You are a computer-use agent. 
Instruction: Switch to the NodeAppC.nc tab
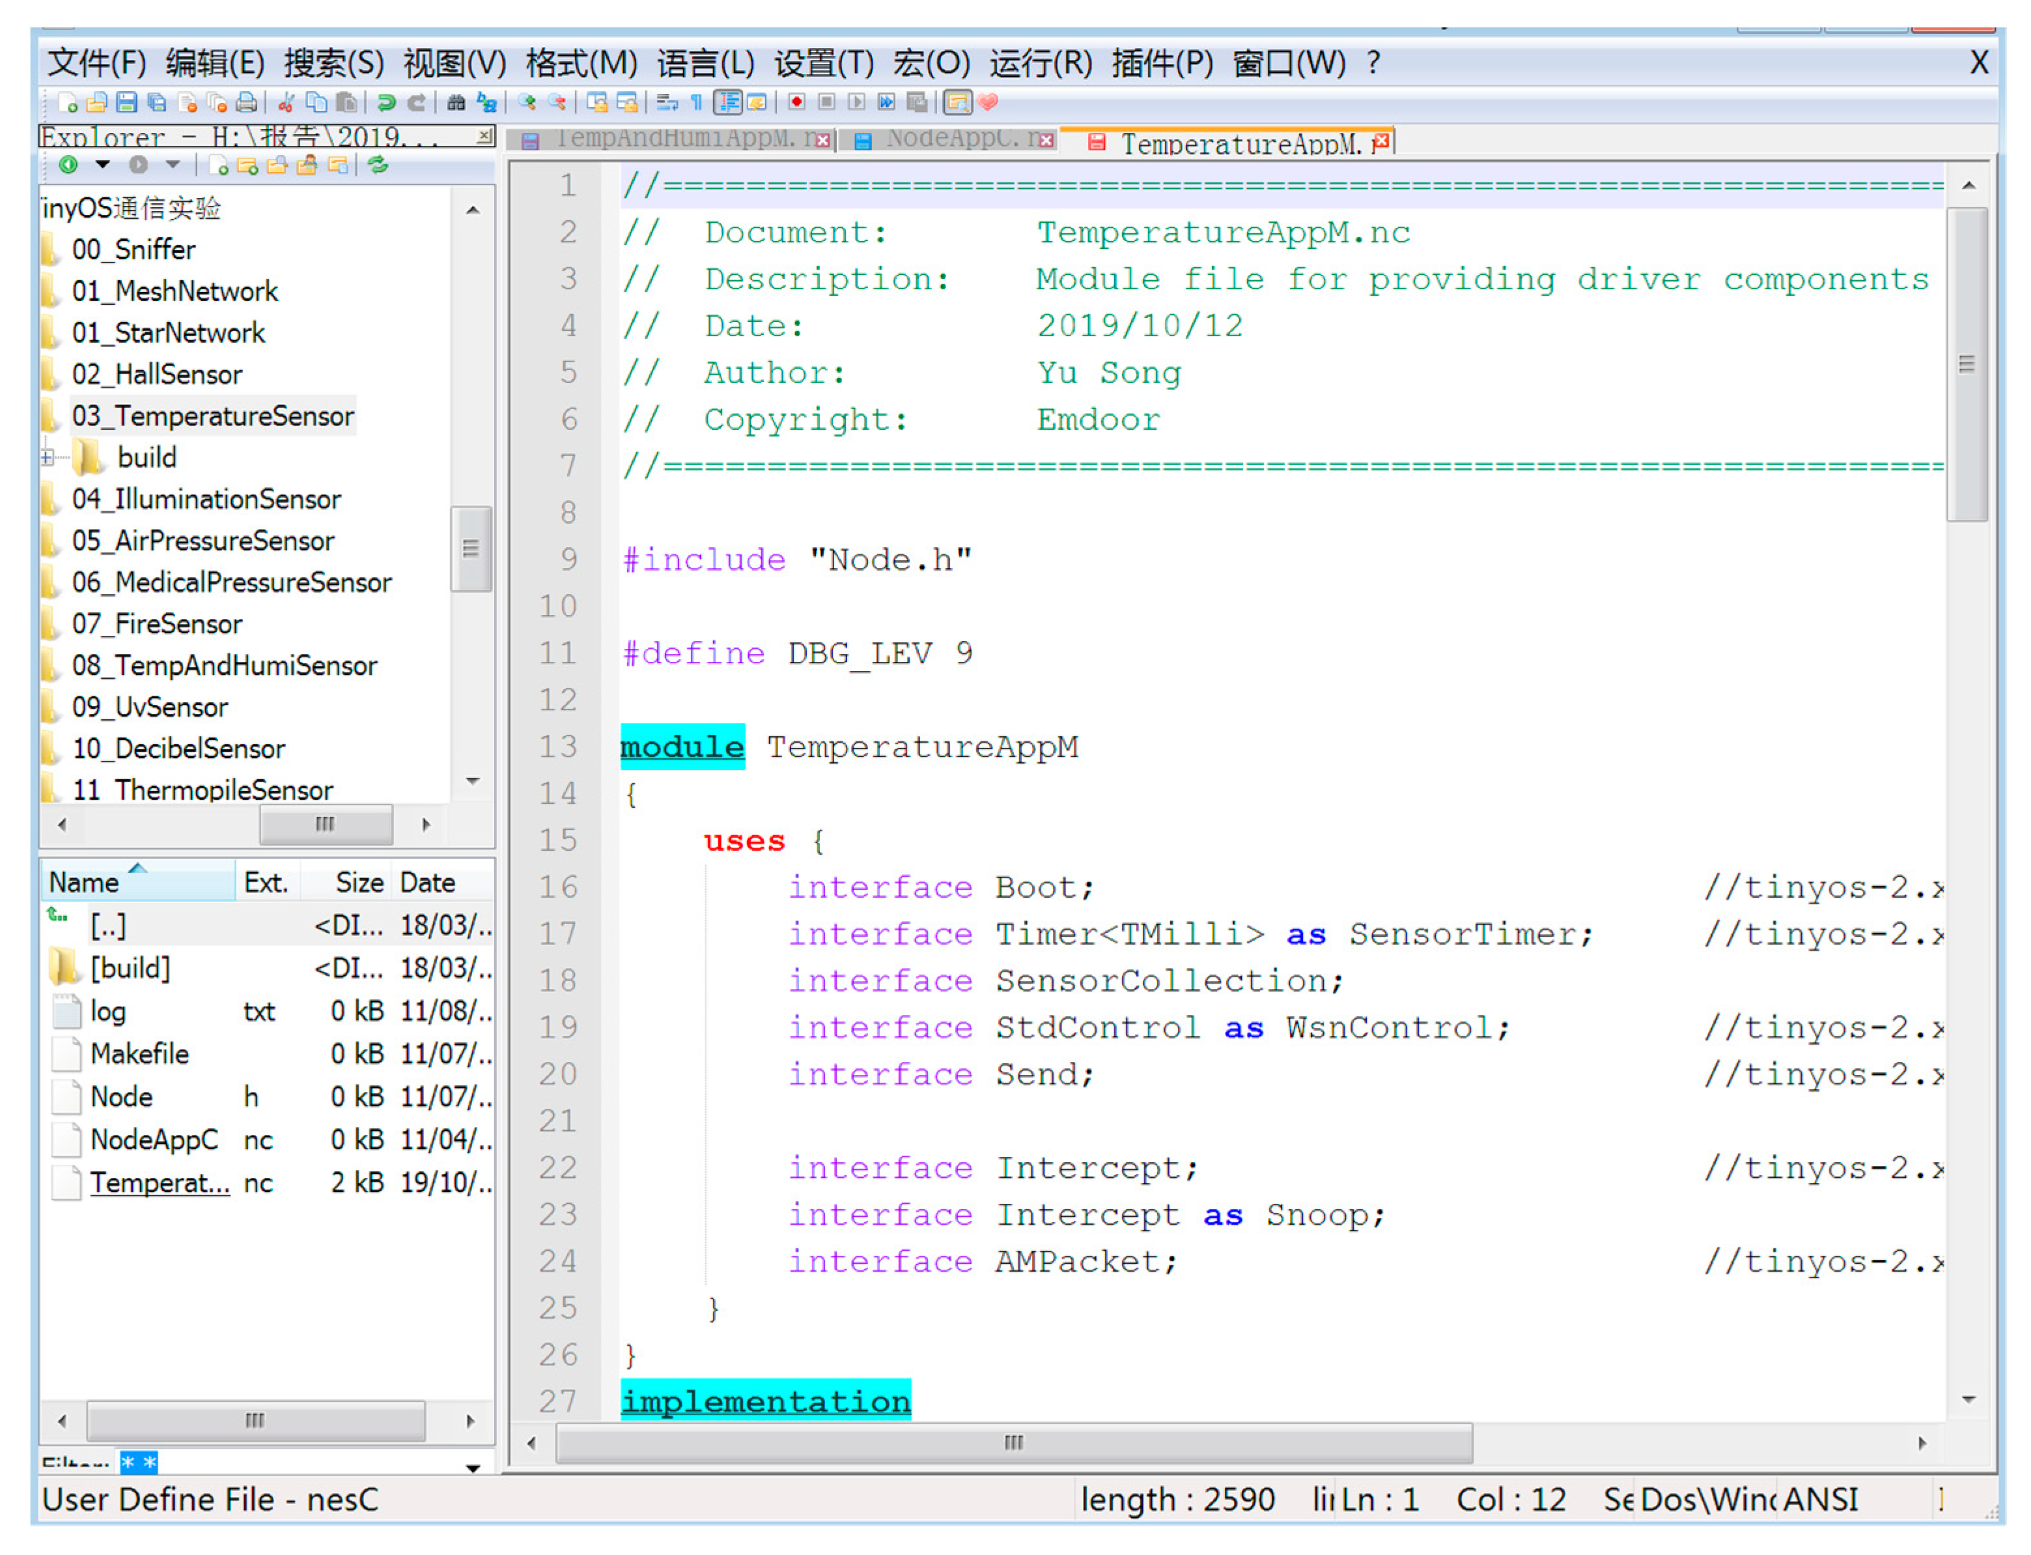point(953,140)
